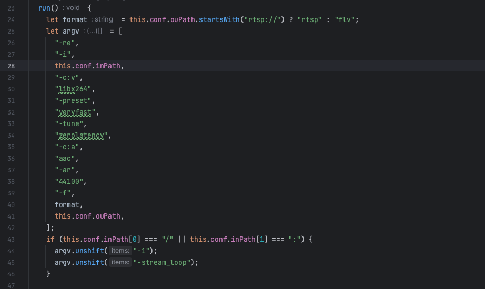Viewport: 485px width, 289px height.
Task: Click line number 43 in the gutter
Action: click(x=11, y=239)
